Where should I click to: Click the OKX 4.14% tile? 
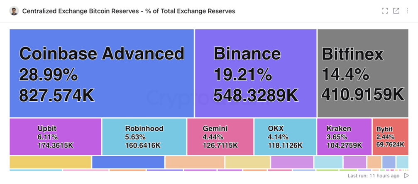(285, 136)
